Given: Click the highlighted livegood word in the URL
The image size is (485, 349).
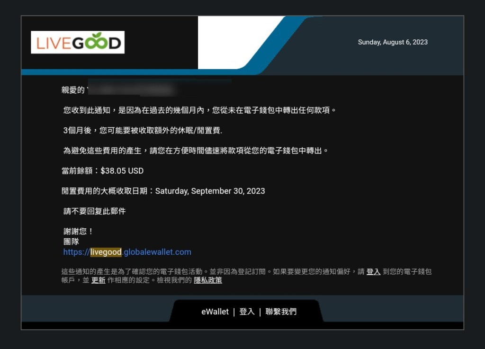Looking at the screenshot, I should (106, 252).
